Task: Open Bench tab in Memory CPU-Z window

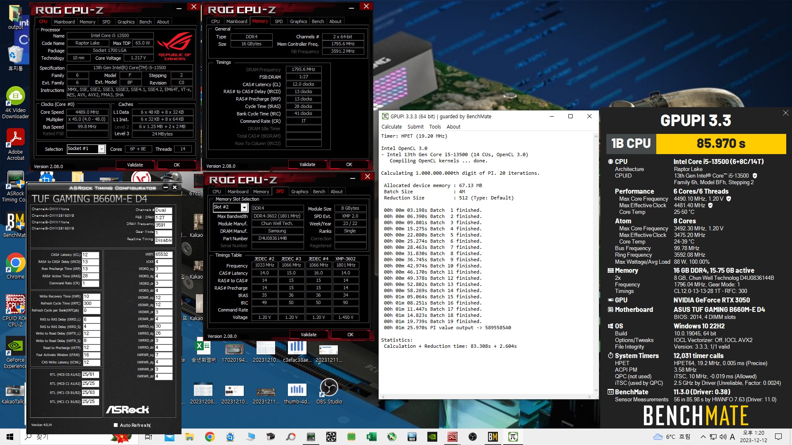Action: pos(318,21)
